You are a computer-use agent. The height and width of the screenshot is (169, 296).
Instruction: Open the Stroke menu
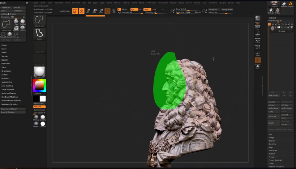(x=189, y=2)
